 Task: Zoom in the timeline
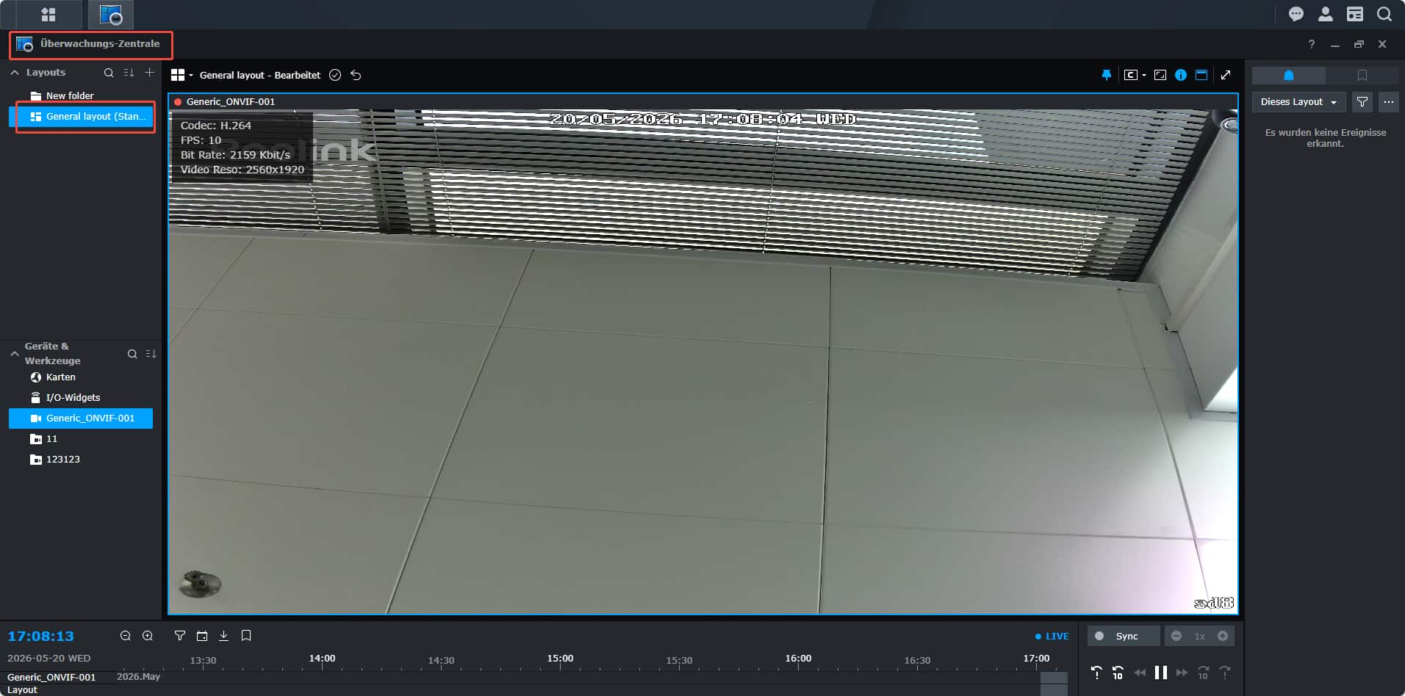tap(148, 636)
